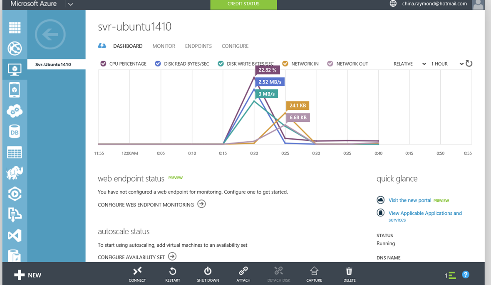Click the NEW button
This screenshot has width=491, height=285.
pyautogui.click(x=27, y=275)
